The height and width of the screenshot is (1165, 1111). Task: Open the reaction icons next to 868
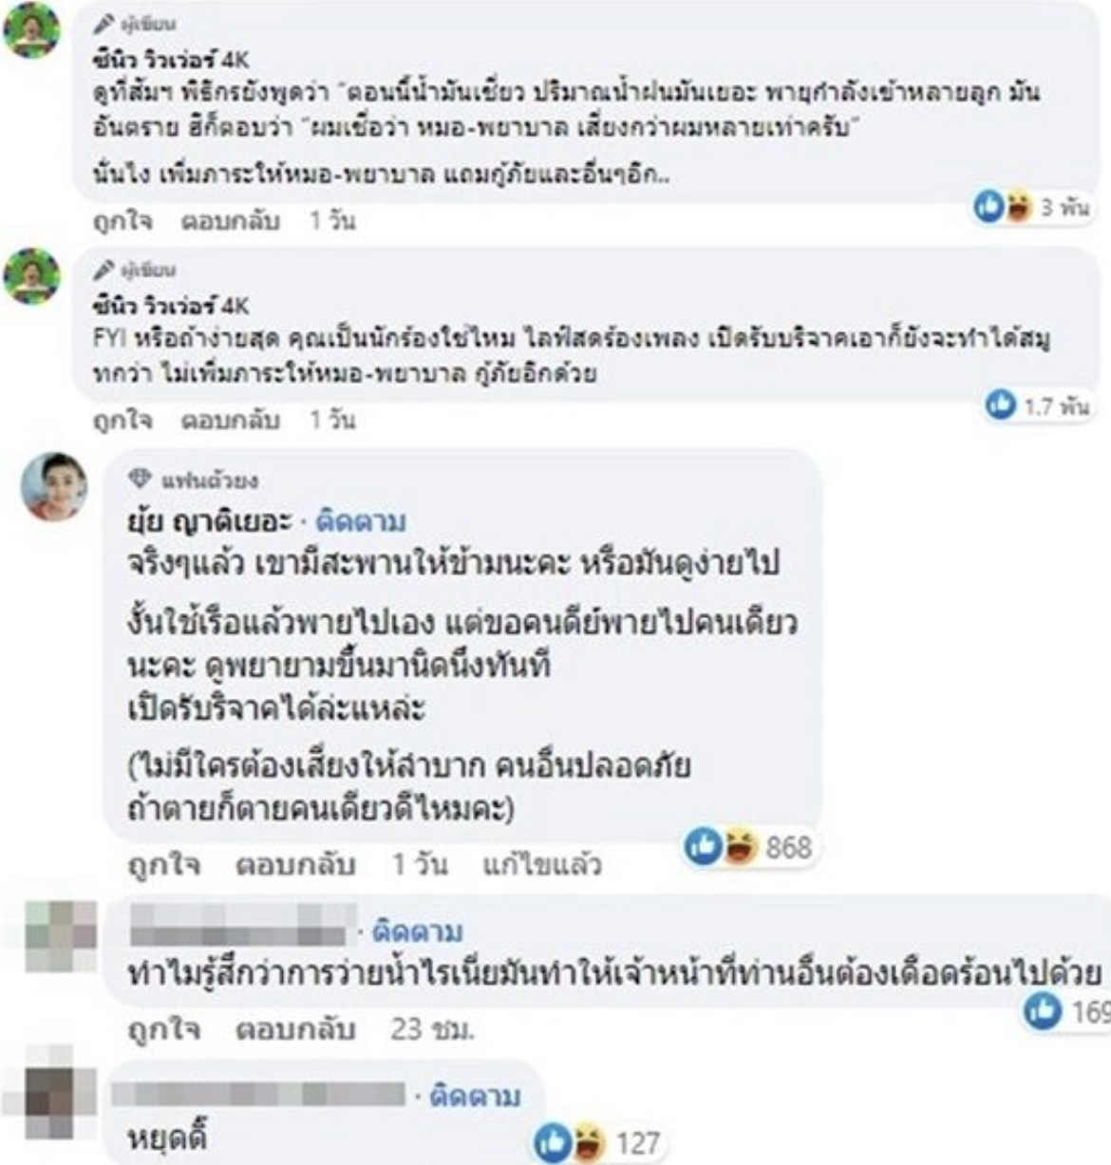pos(719,846)
